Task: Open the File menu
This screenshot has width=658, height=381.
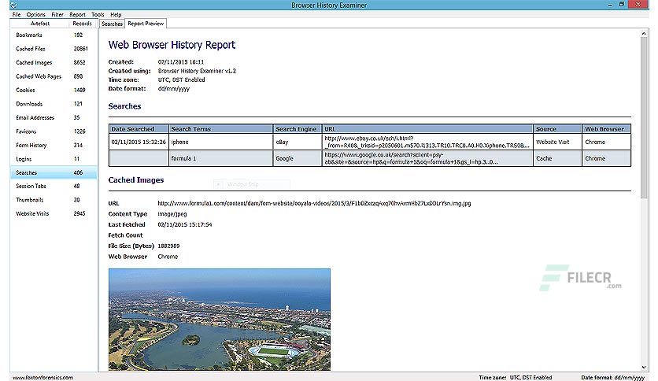Action: [17, 14]
